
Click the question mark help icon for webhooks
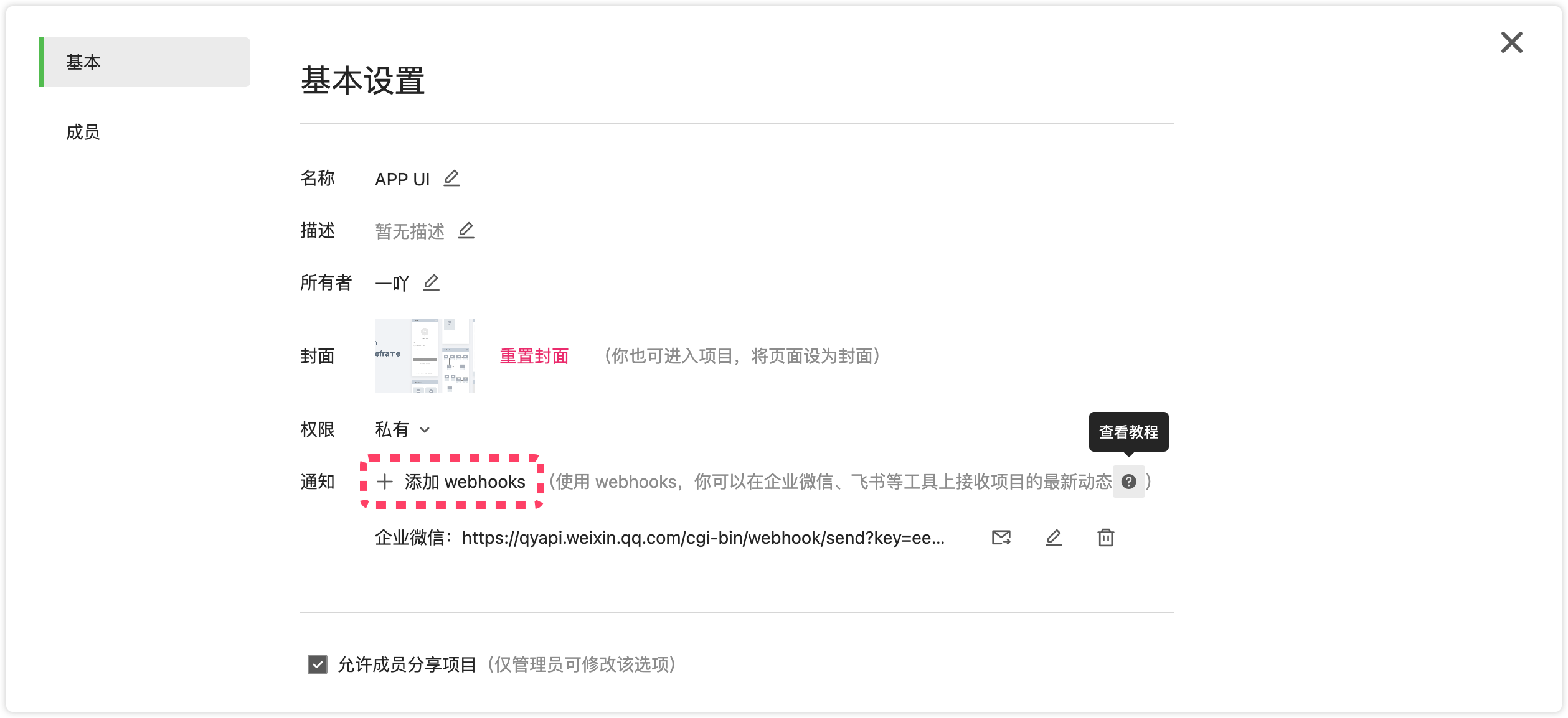pyautogui.click(x=1128, y=482)
